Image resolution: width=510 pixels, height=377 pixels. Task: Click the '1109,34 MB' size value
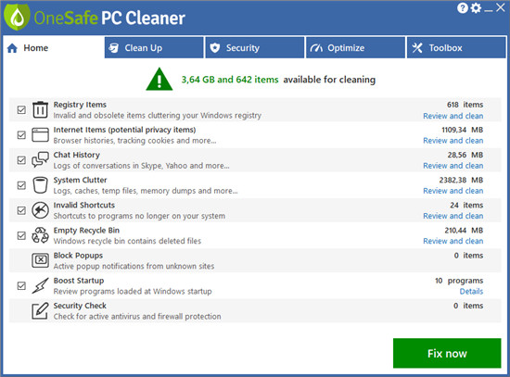click(462, 130)
